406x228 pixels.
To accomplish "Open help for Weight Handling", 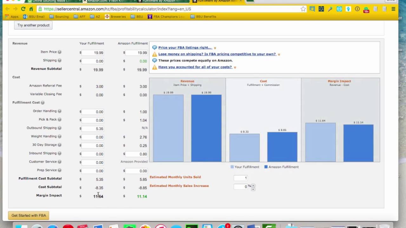I will point(60,136).
